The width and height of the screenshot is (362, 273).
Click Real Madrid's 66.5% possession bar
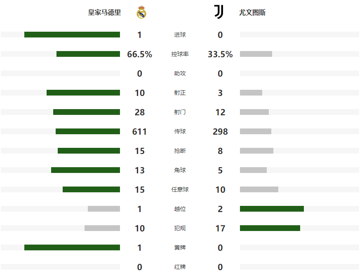[x=88, y=54]
